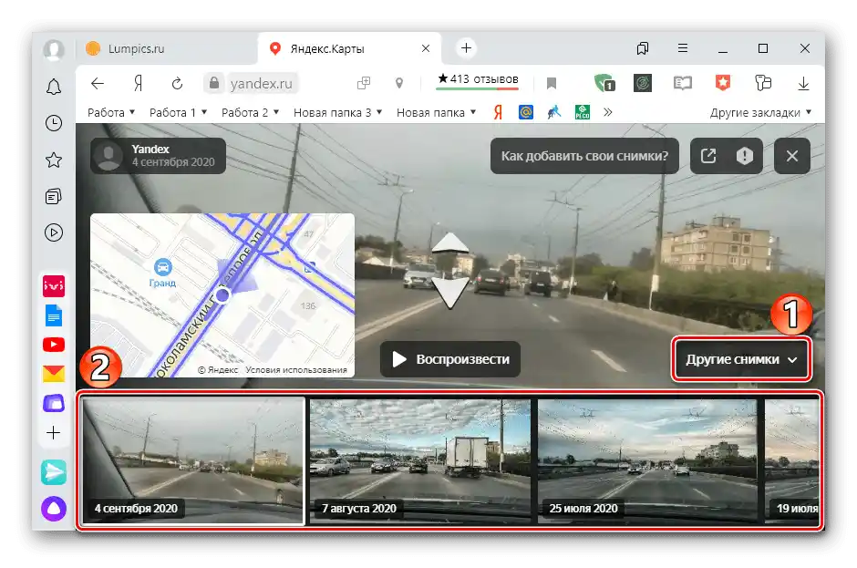Open the purple disk sidebar icon

54,404
